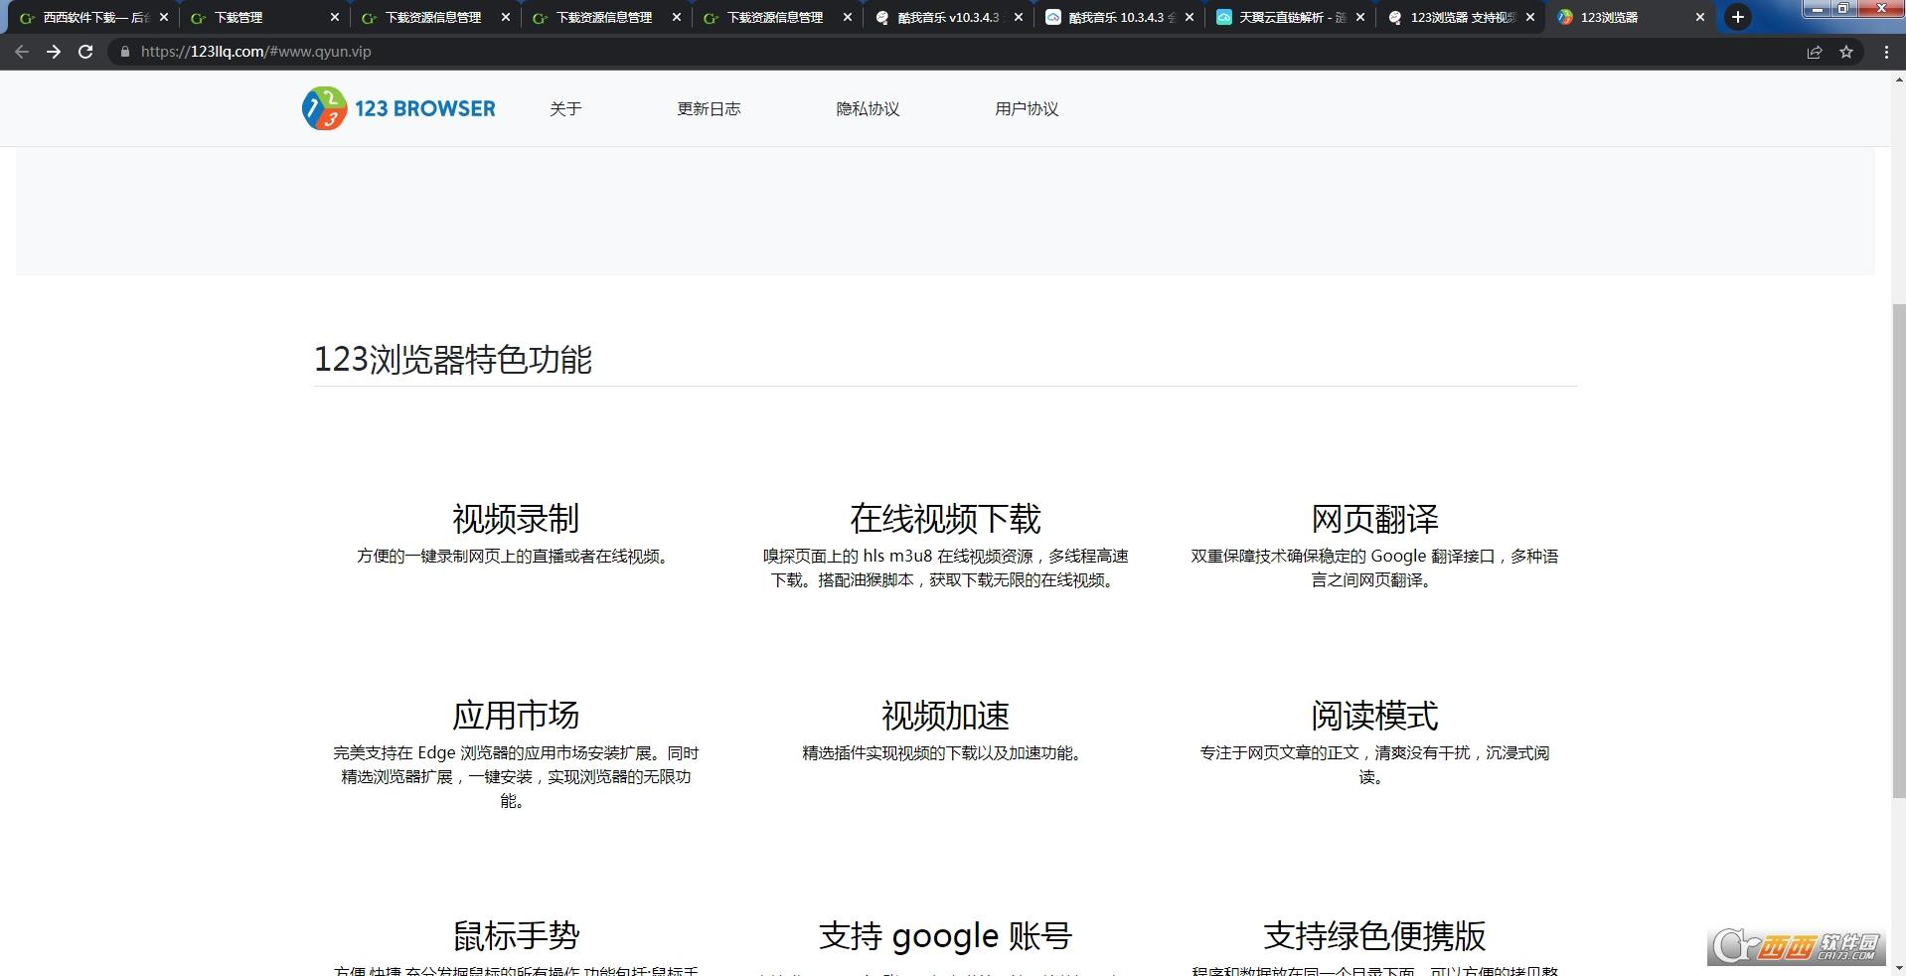
Task: Click the 方便的一键录制 description text
Action: click(516, 556)
